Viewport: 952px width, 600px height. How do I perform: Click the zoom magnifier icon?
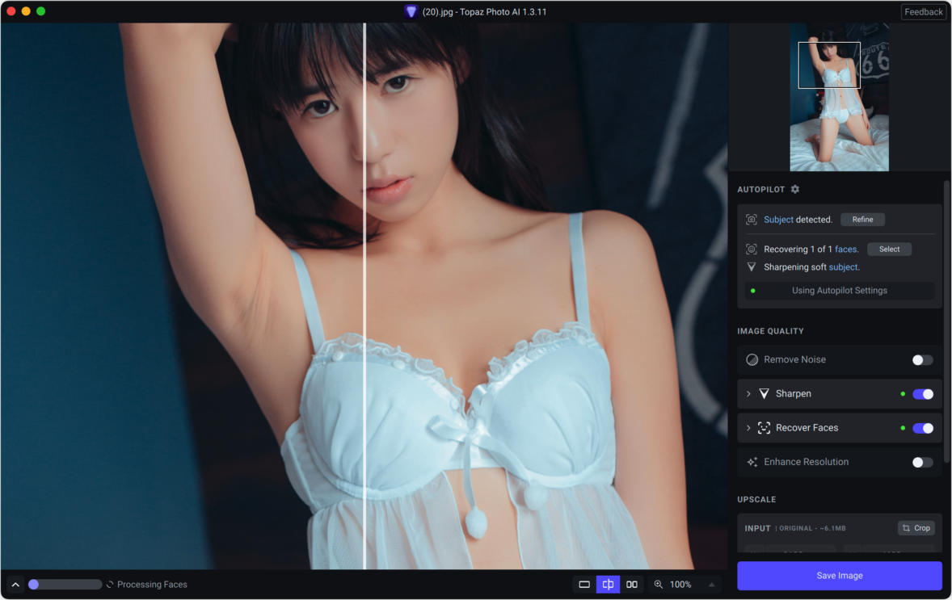tap(659, 585)
